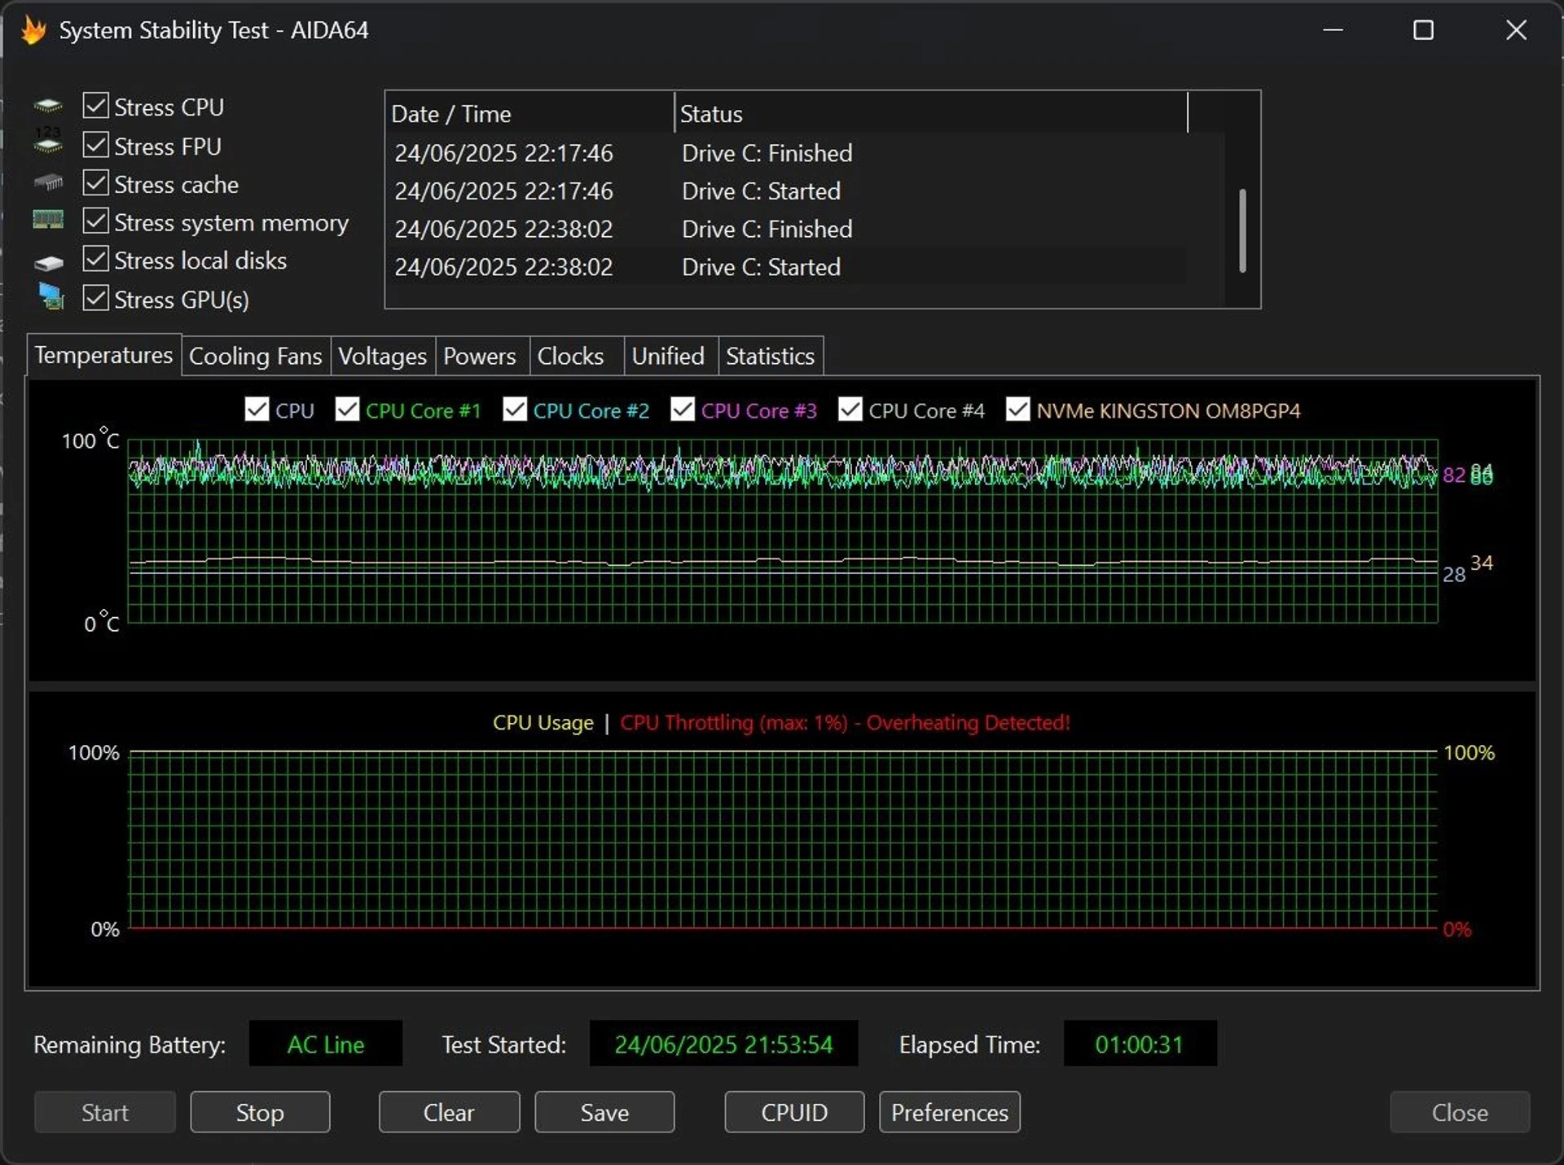This screenshot has width=1564, height=1165.
Task: Switch to the Clocks tab
Action: (570, 357)
